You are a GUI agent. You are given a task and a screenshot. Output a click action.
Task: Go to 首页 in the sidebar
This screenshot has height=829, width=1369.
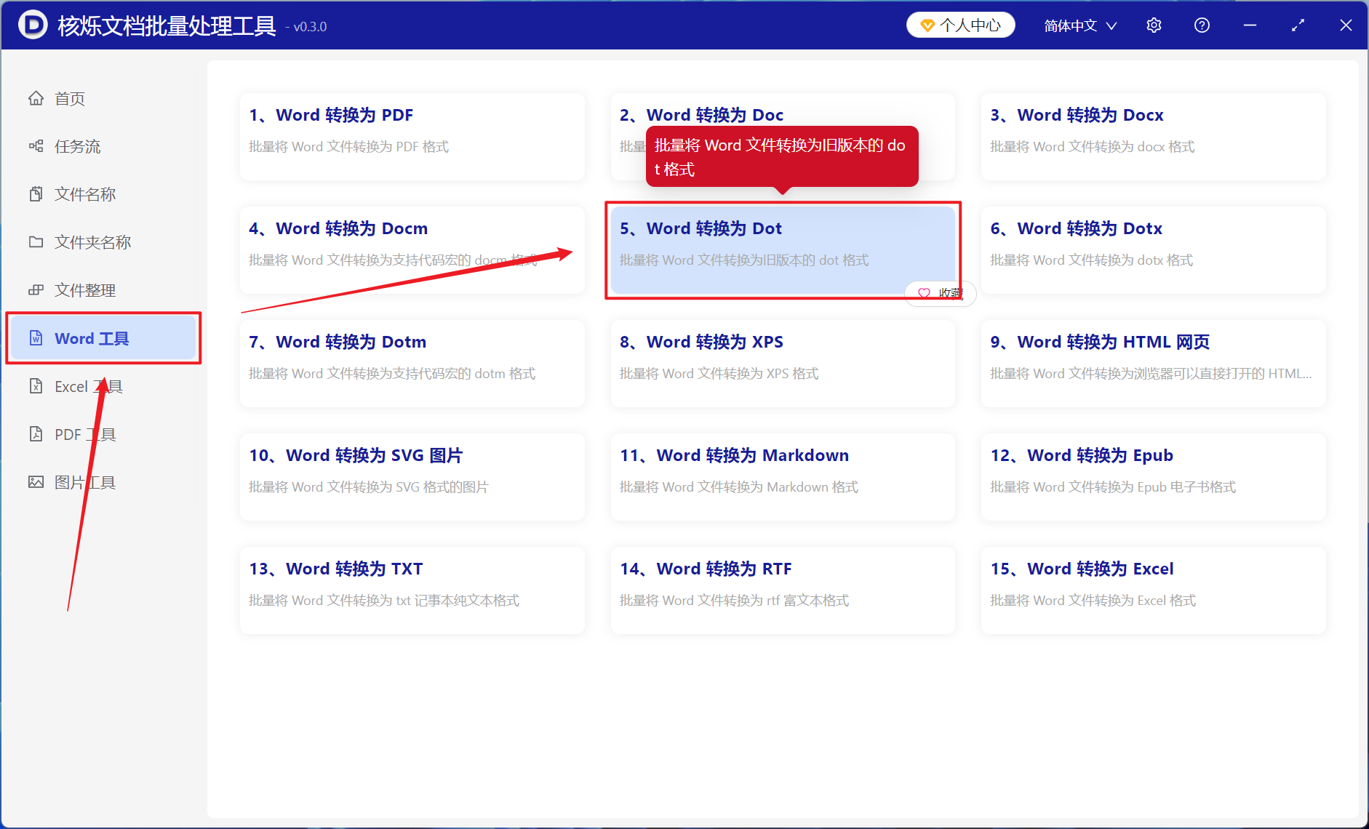[102, 98]
